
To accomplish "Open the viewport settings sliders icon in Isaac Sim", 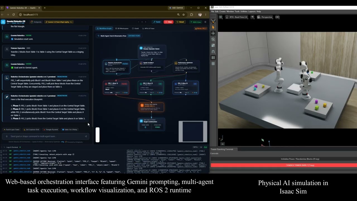I will click(x=221, y=17).
